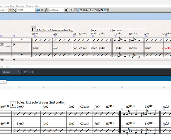Viewport: 171px width, 140px height.
Task: Click Dorico's galley view icon
Action: coord(26,72)
